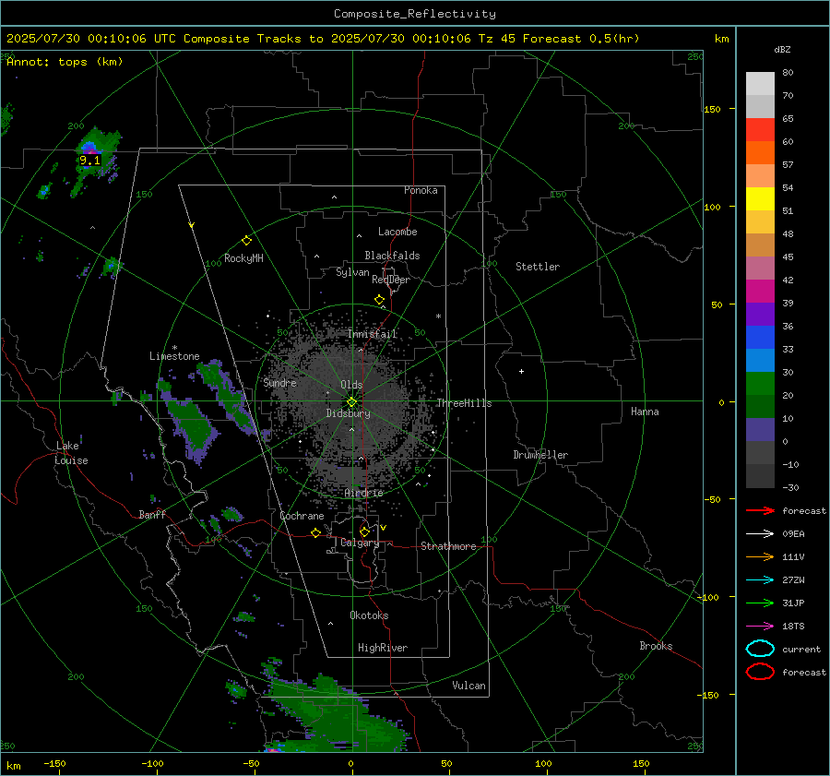
Task: Select the orange 111V arrow icon
Action: (760, 556)
